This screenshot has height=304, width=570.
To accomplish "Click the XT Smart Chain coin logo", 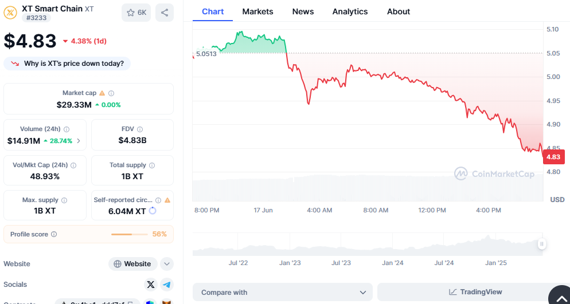I will pos(10,13).
